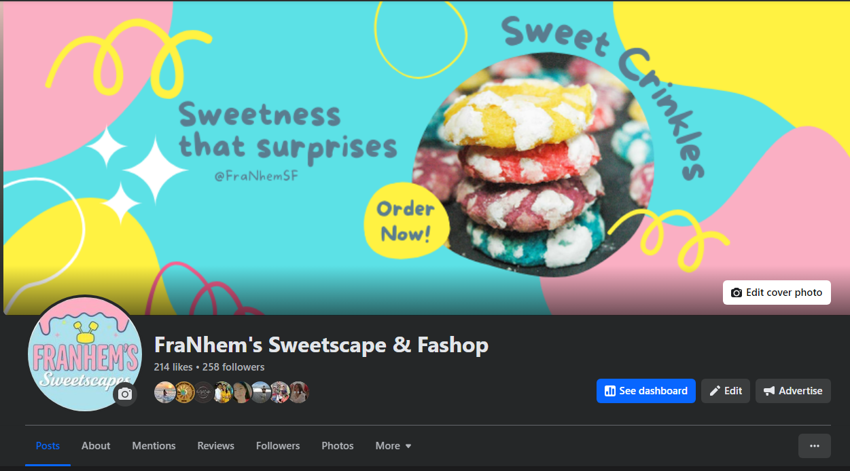Expand the More tab dropdown
This screenshot has width=850, height=471.
[x=393, y=446]
